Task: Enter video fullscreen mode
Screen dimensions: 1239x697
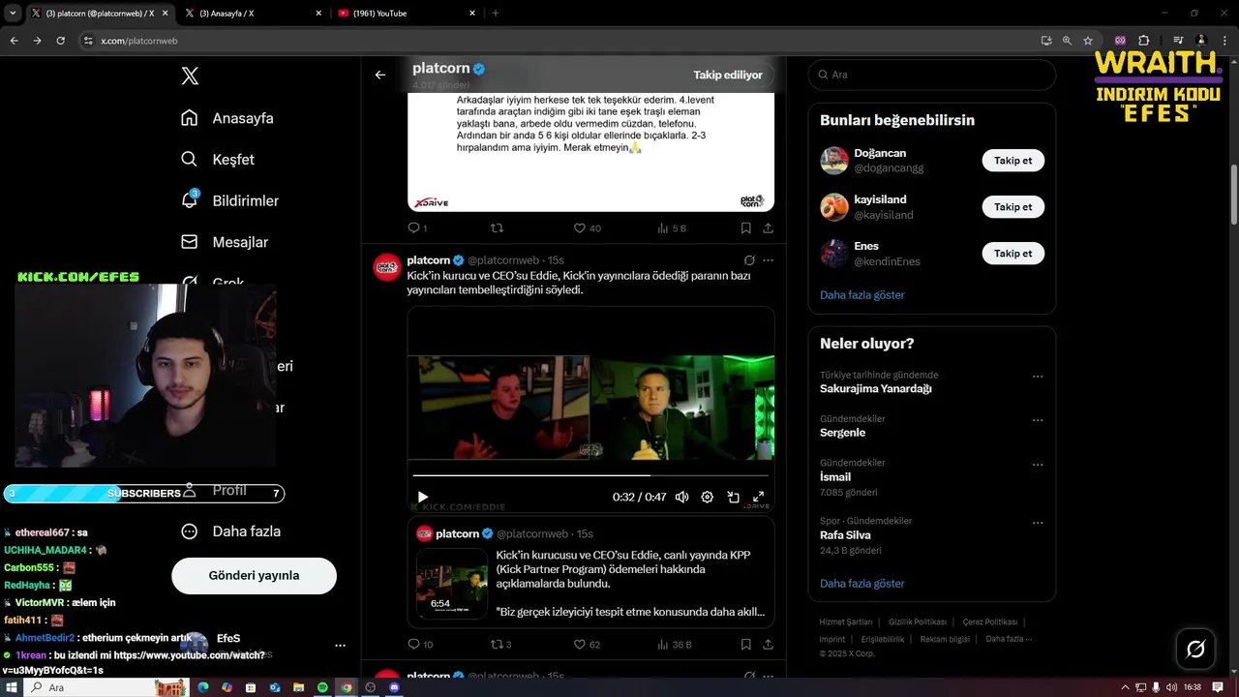Action: tap(759, 497)
